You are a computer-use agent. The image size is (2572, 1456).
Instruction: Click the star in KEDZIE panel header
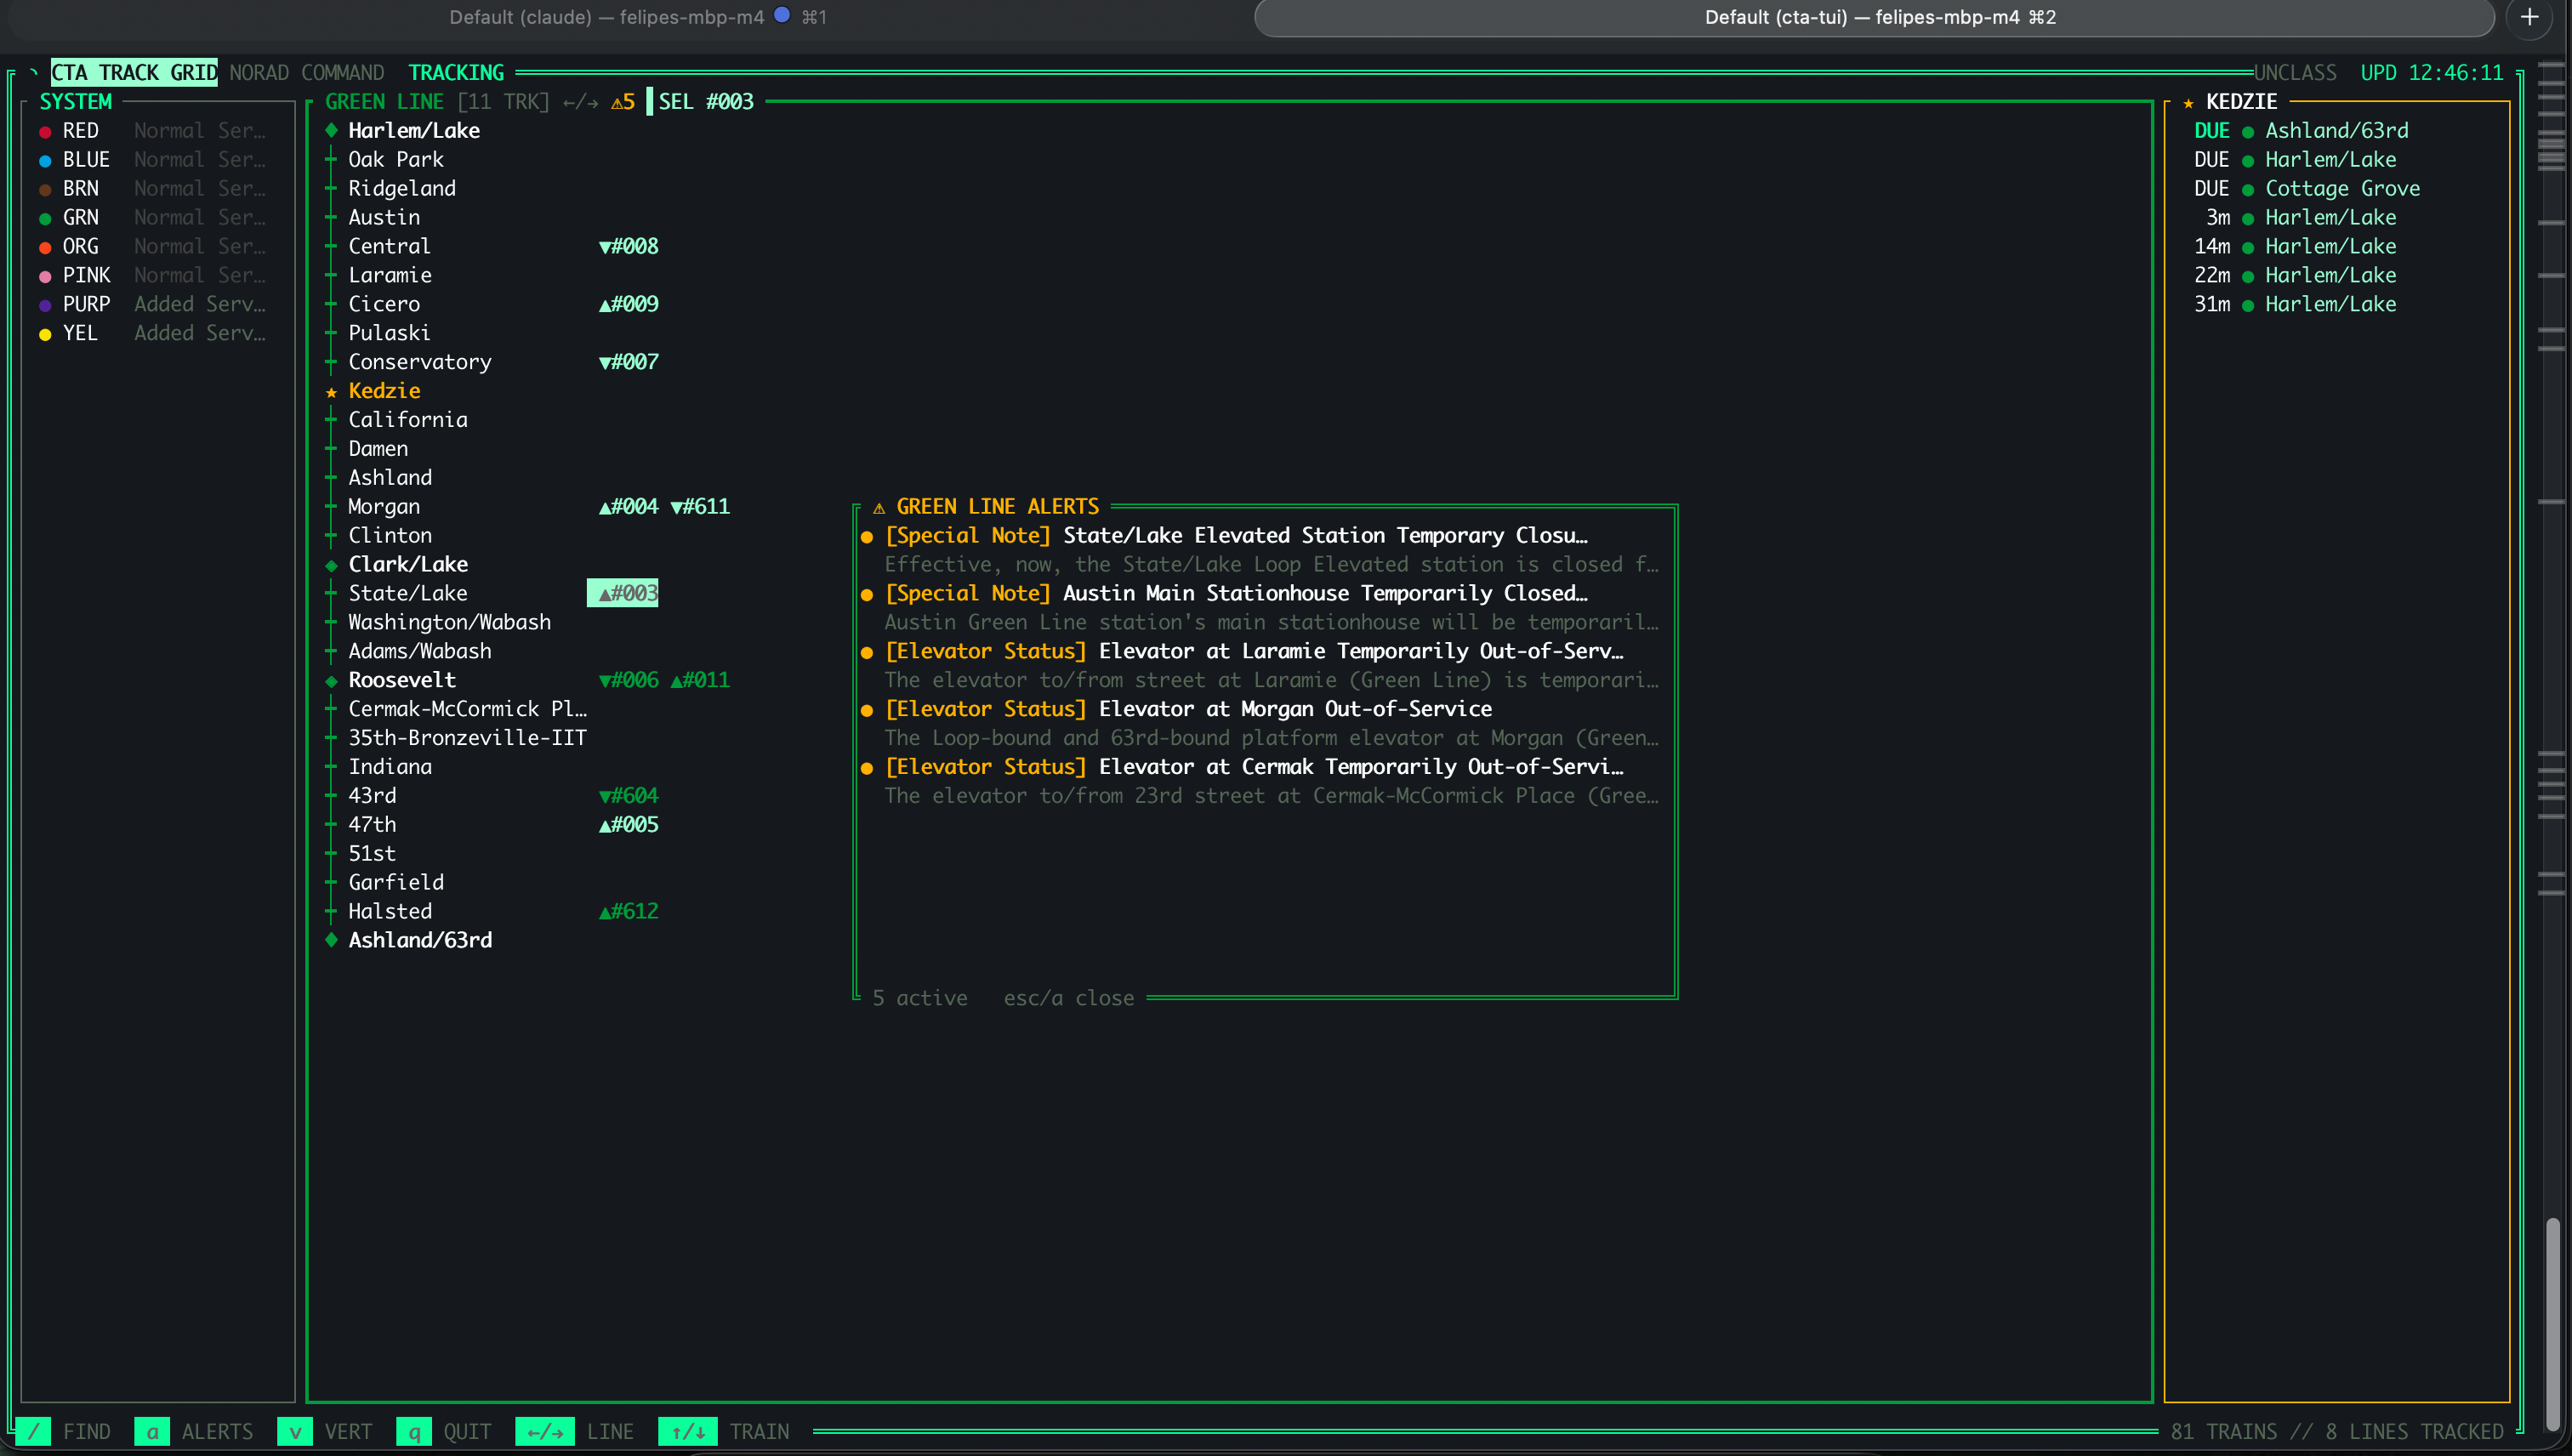point(2188,103)
